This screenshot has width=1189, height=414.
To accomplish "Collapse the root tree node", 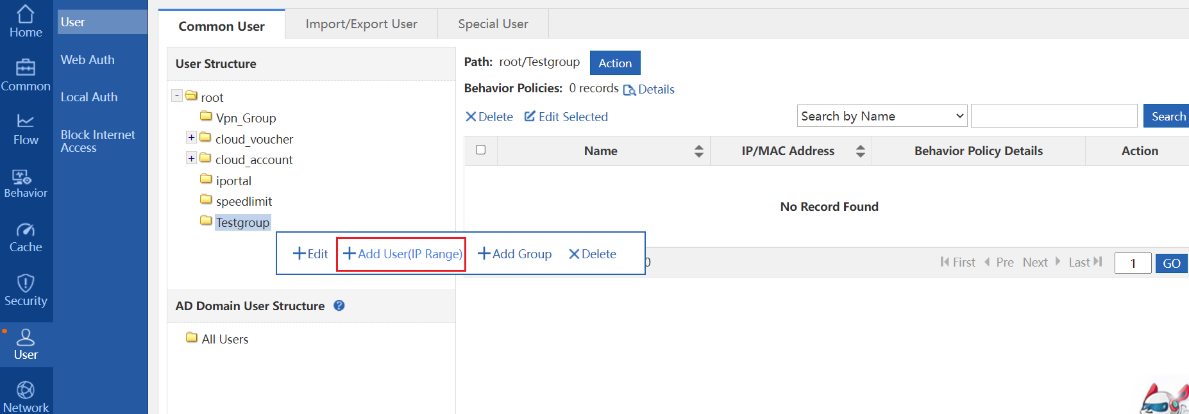I will click(x=177, y=96).
